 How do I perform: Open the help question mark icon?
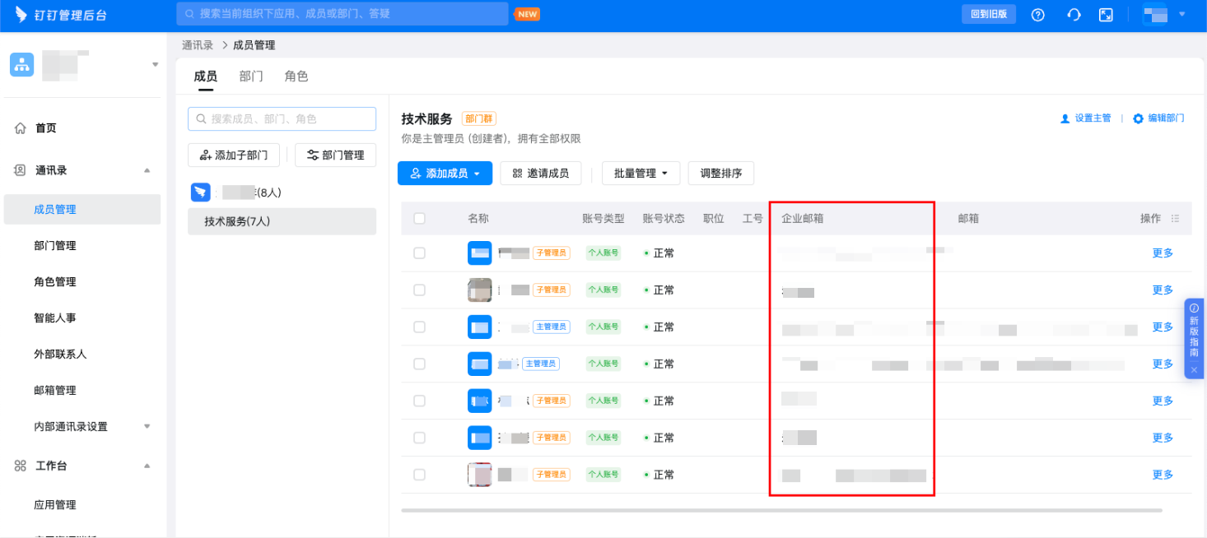click(x=1038, y=15)
